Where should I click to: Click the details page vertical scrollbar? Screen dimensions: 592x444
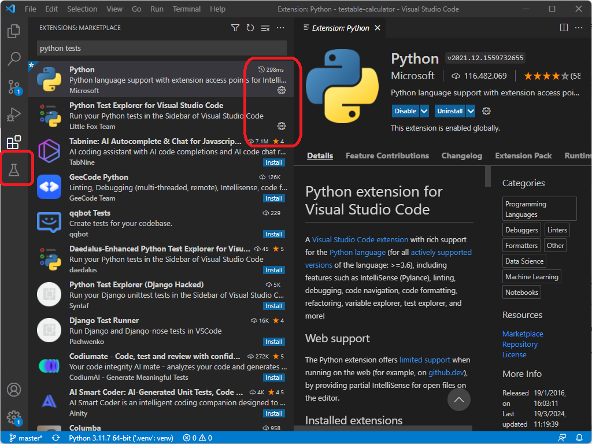[x=488, y=176]
